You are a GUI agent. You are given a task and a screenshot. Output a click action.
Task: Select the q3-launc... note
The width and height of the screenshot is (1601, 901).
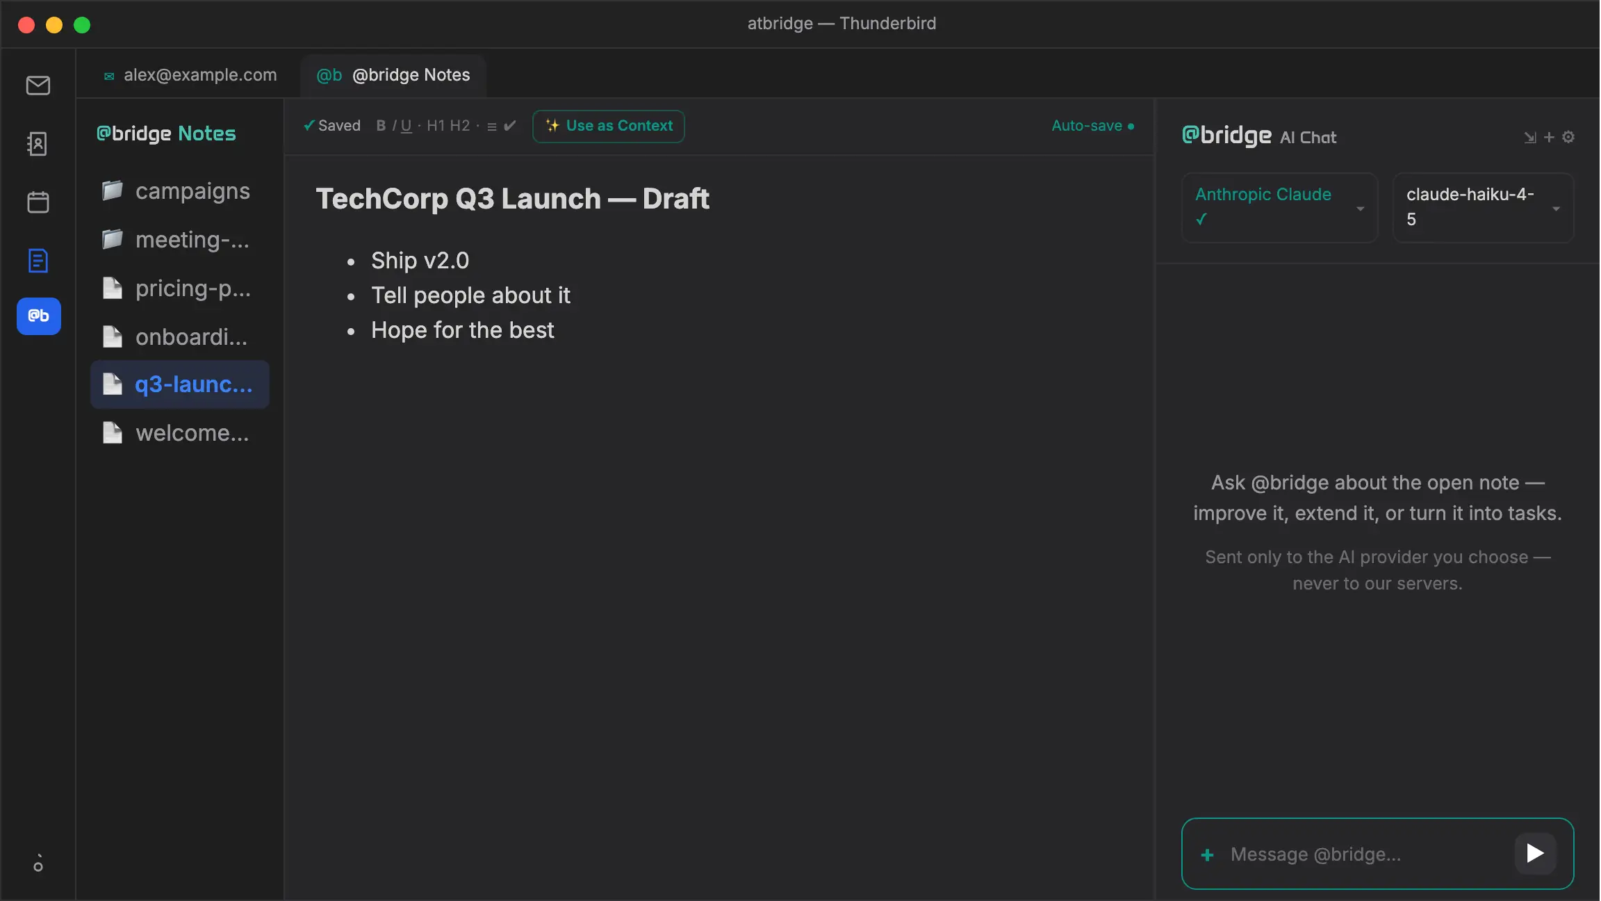pyautogui.click(x=180, y=384)
